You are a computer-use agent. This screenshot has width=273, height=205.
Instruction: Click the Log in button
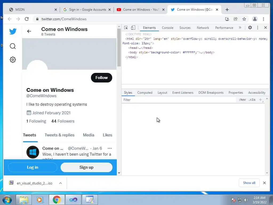coord(33,167)
